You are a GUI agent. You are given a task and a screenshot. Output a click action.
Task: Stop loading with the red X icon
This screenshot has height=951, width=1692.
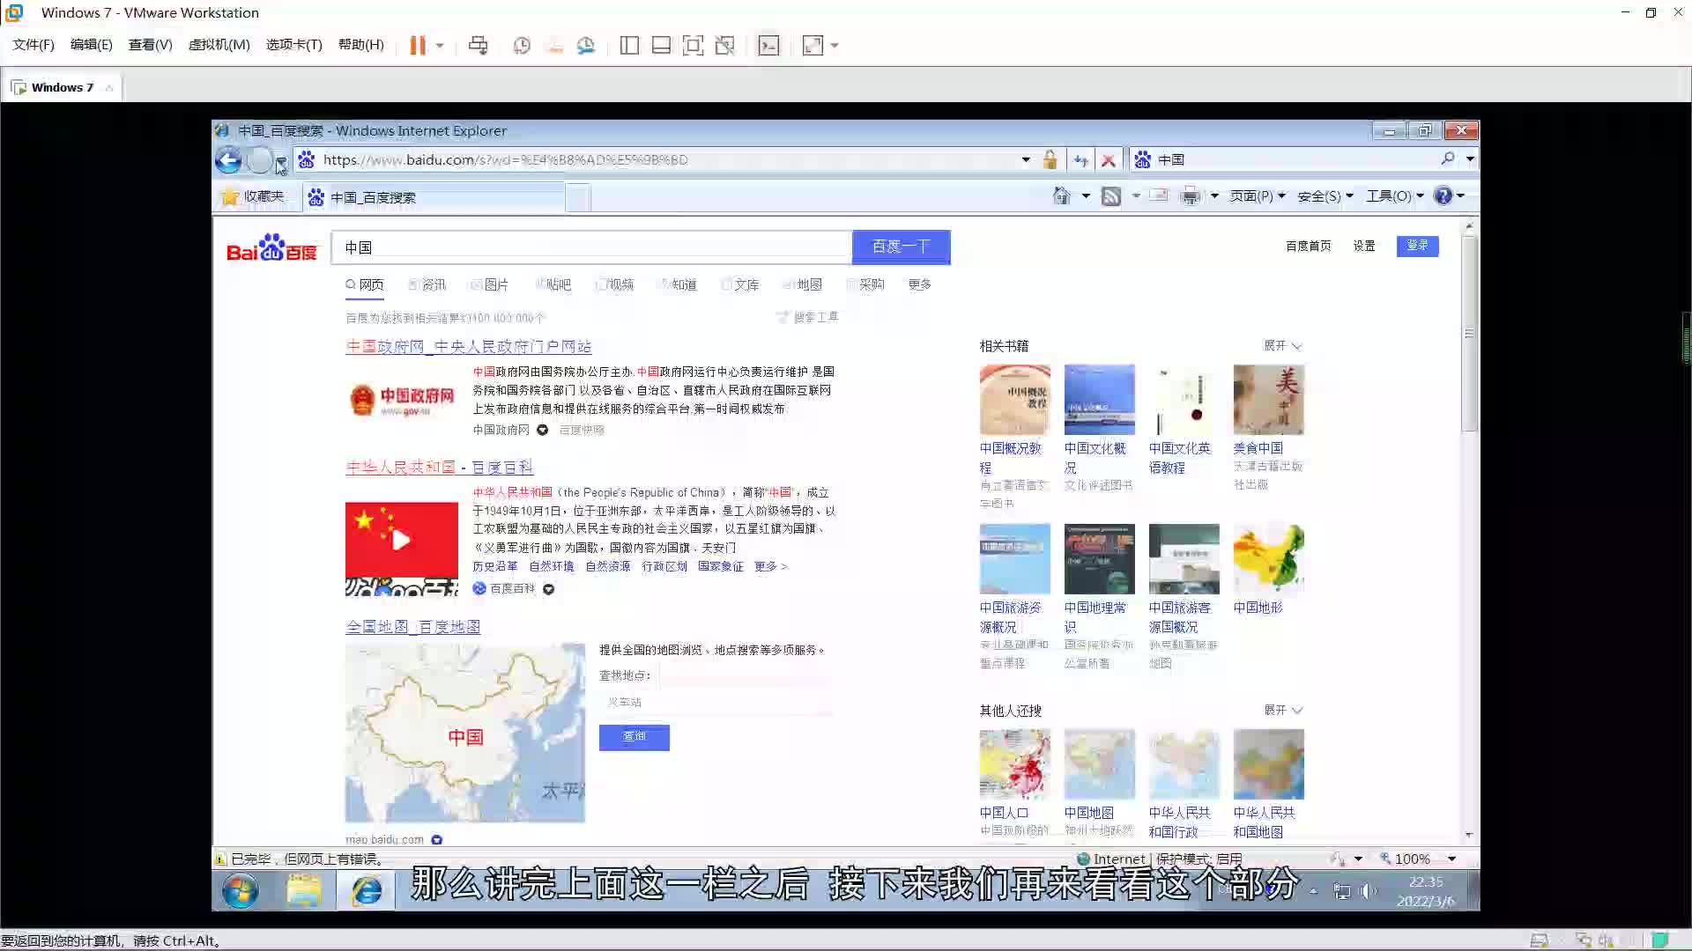[1109, 160]
